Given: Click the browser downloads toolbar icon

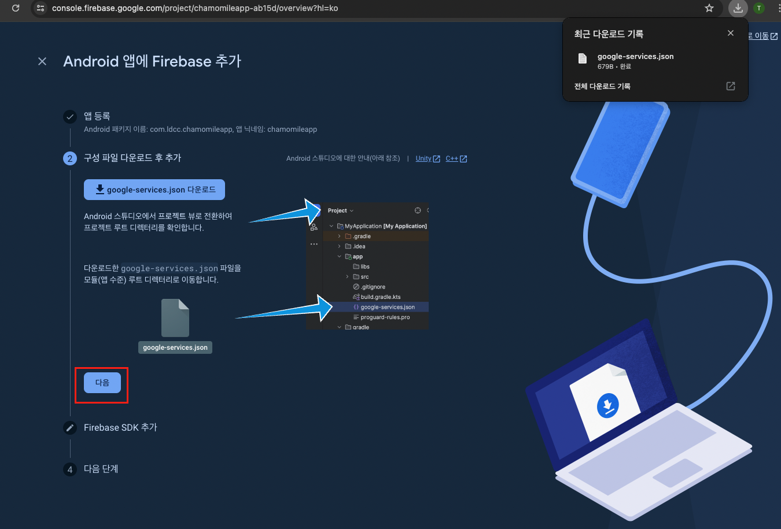Looking at the screenshot, I should [738, 8].
